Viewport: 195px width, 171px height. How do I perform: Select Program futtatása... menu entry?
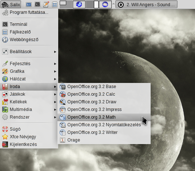click(x=29, y=12)
